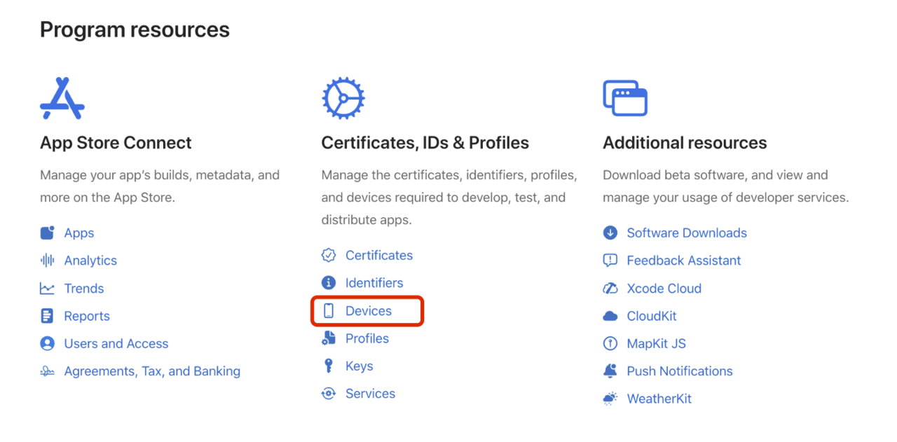Screen dimensions: 897x442
Task: Open Users and Access
Action: point(116,344)
